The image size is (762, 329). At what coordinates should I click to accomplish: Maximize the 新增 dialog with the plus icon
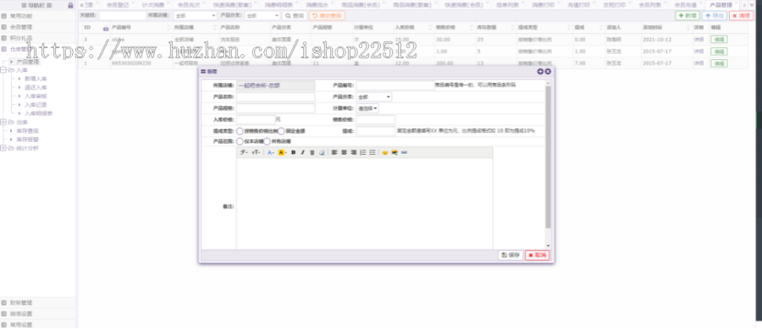[540, 71]
